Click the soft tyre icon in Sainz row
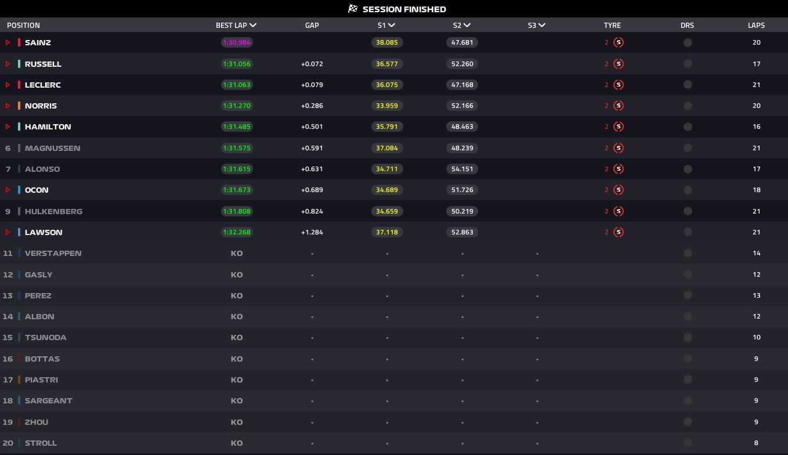This screenshot has height=455, width=788. tap(619, 42)
